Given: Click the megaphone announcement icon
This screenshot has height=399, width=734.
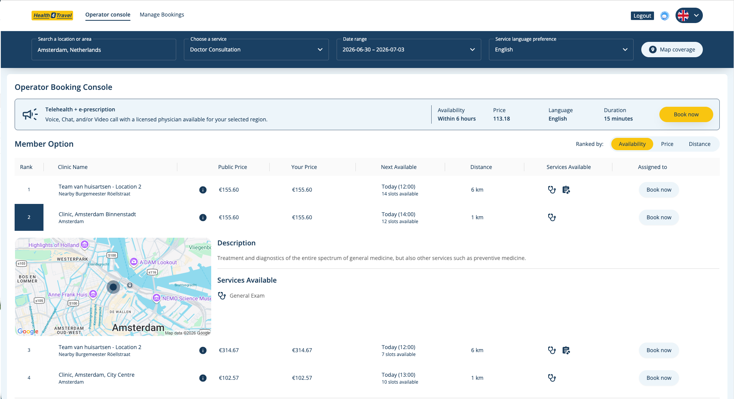Looking at the screenshot, I should click(30, 114).
